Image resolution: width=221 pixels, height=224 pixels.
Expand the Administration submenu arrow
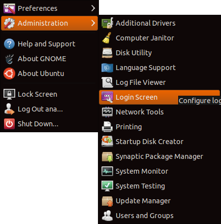[x=93, y=23]
